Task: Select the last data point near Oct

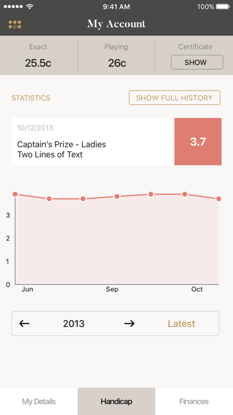Action: tap(219, 199)
